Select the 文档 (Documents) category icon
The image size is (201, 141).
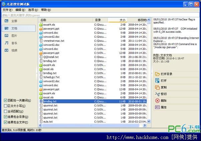[x=6, y=28]
